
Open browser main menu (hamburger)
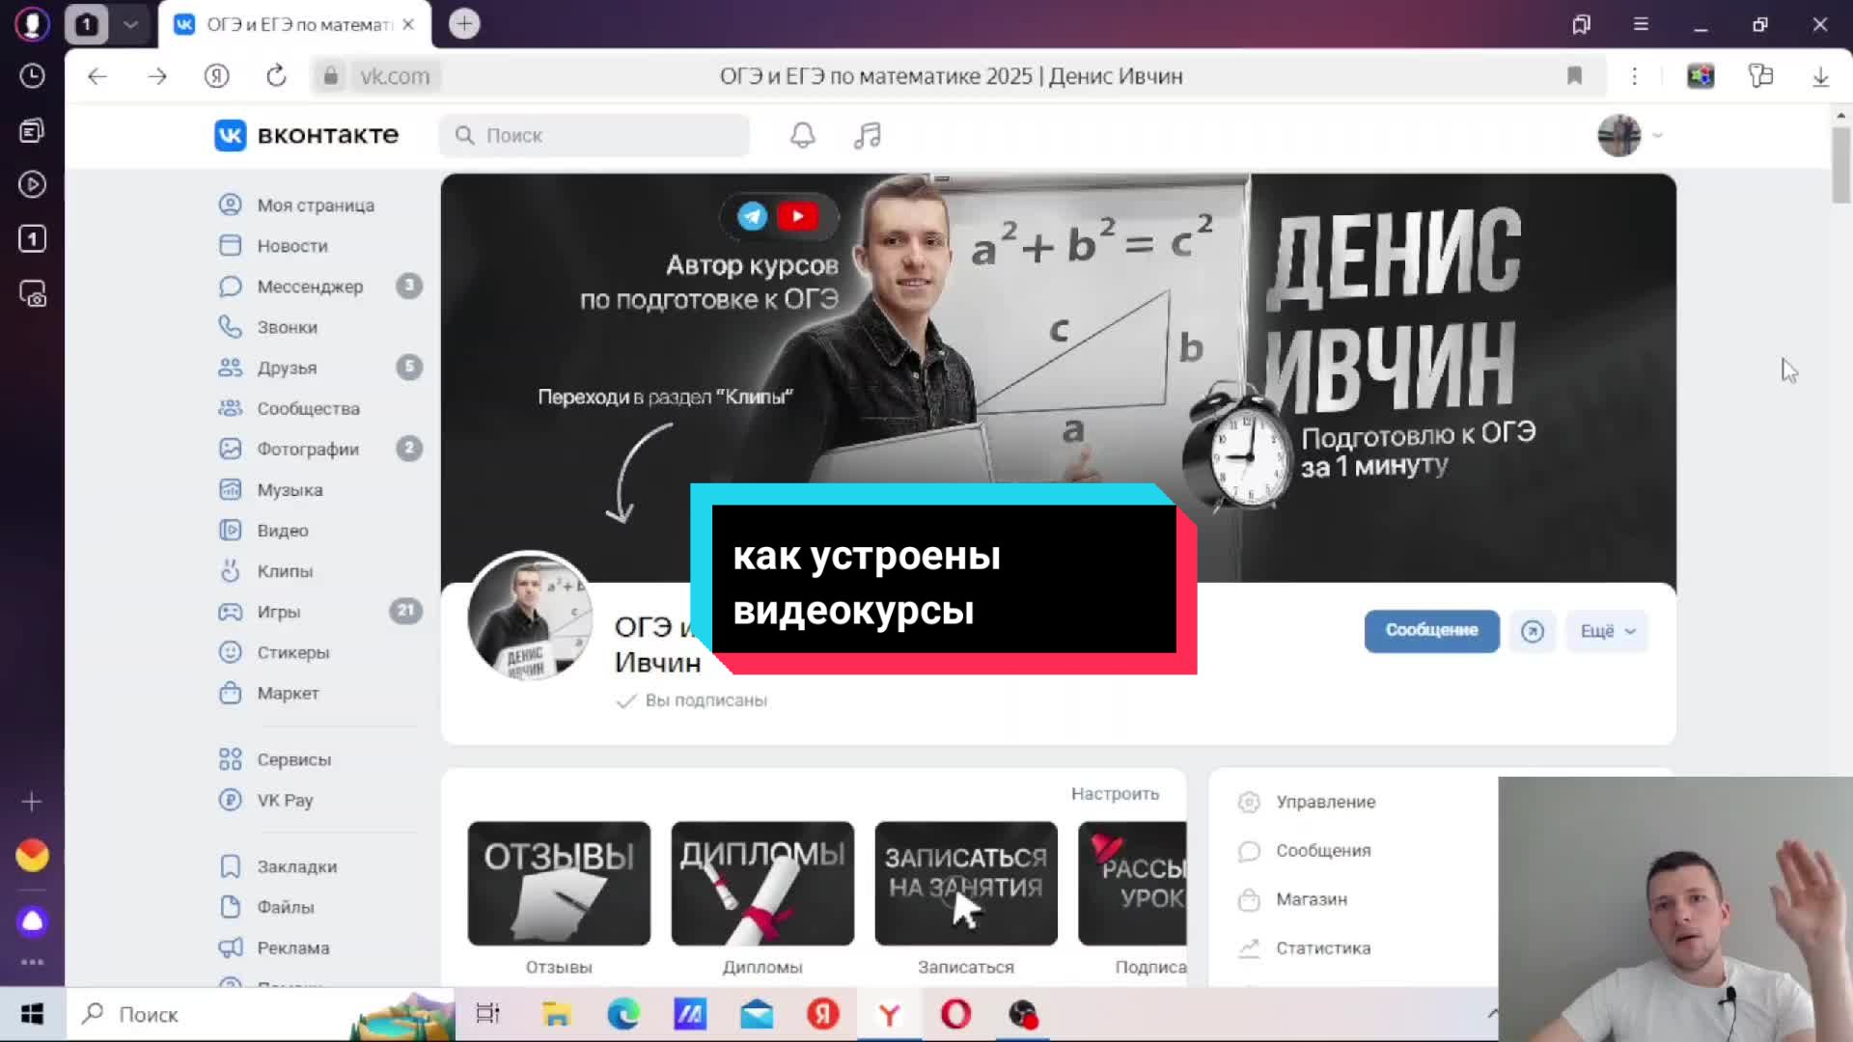1641,24
